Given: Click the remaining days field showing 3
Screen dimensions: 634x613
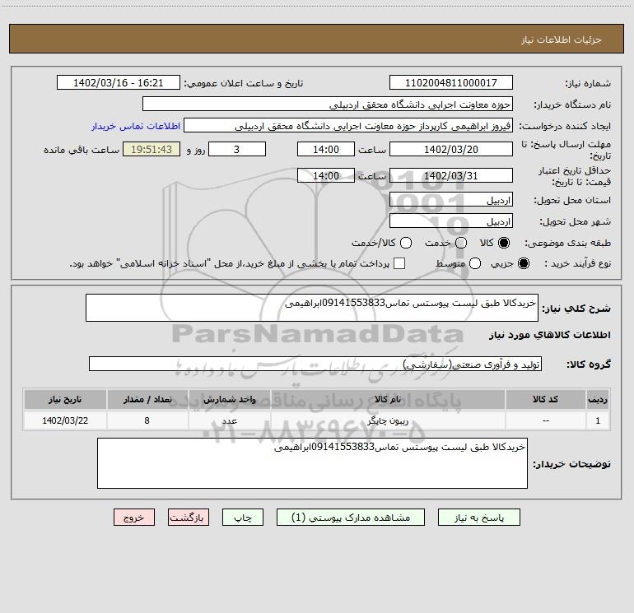Looking at the screenshot, I should point(237,149).
